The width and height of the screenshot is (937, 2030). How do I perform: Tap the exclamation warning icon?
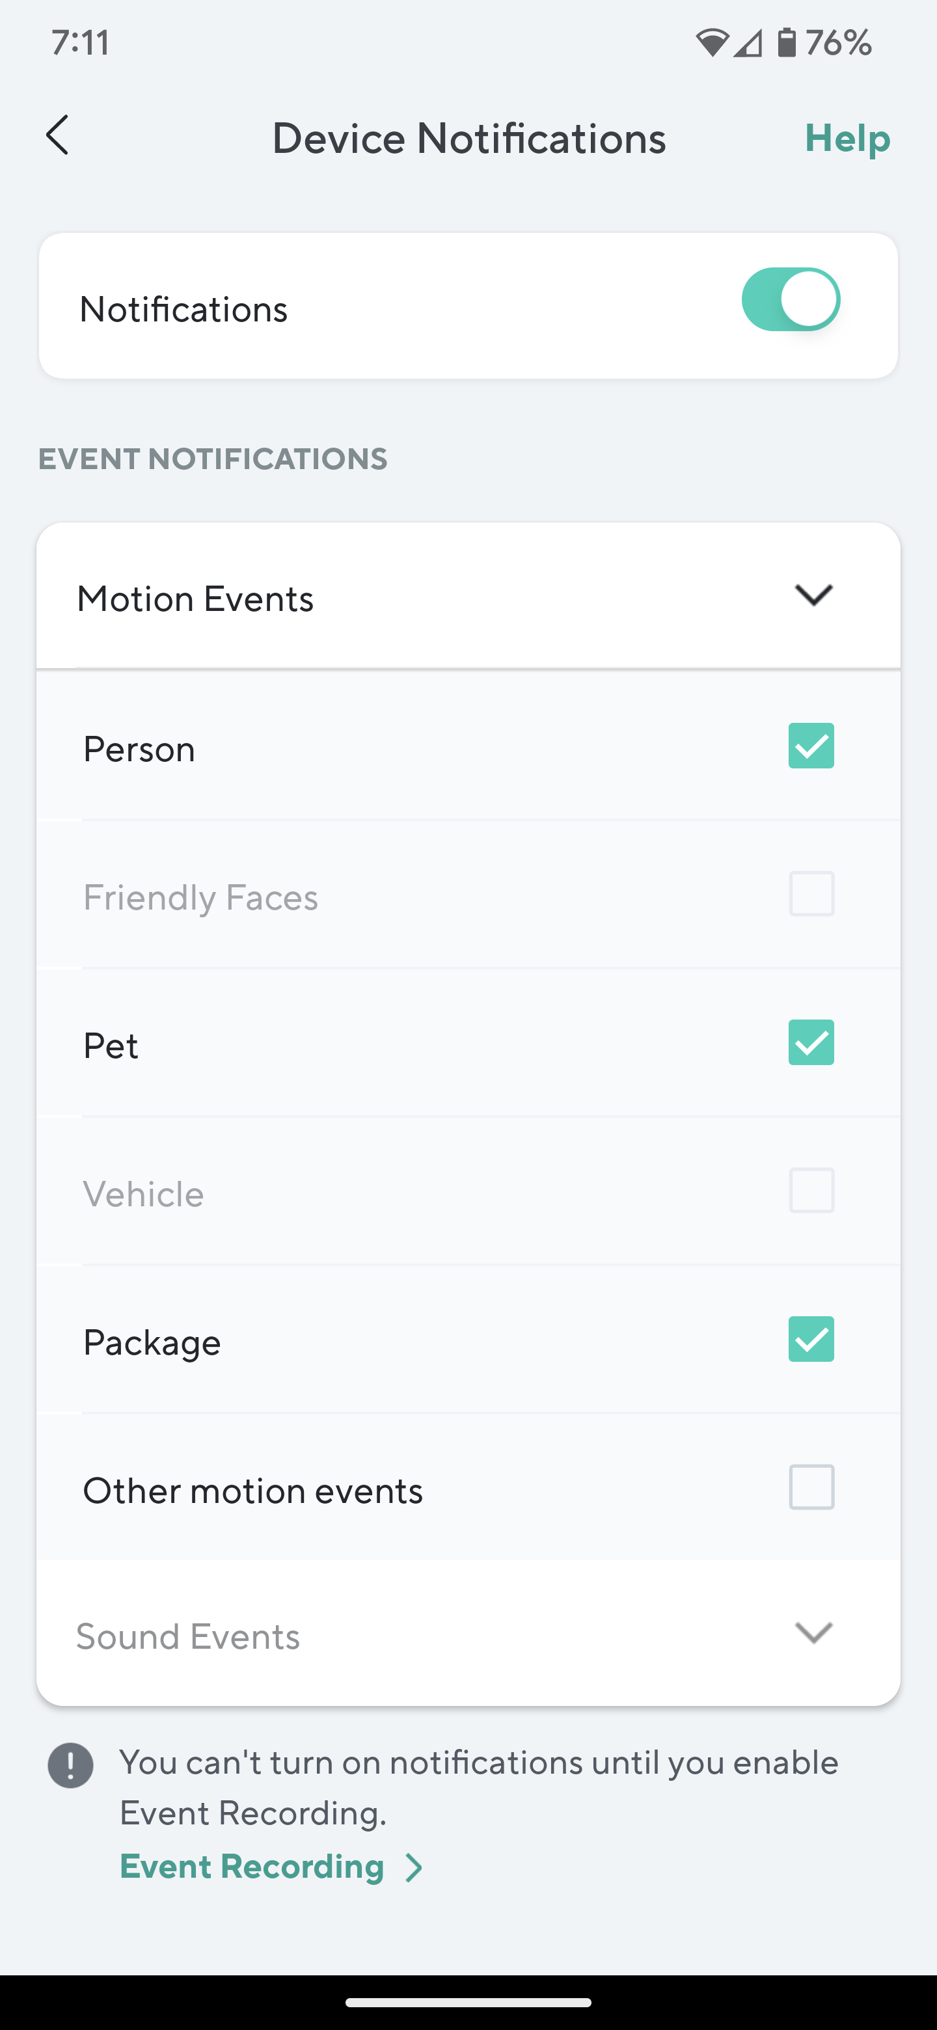coord(71,1765)
